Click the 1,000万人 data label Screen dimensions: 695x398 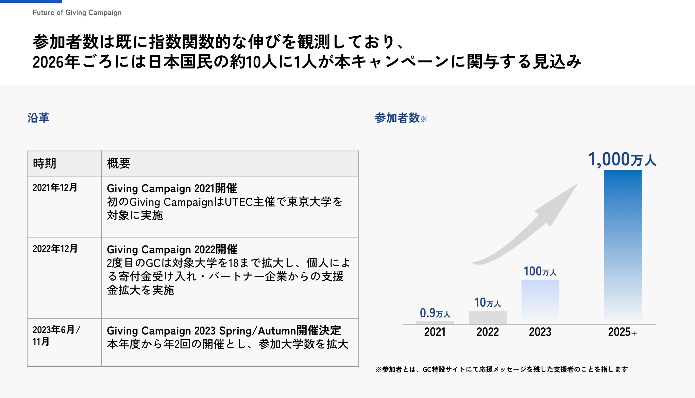[622, 160]
